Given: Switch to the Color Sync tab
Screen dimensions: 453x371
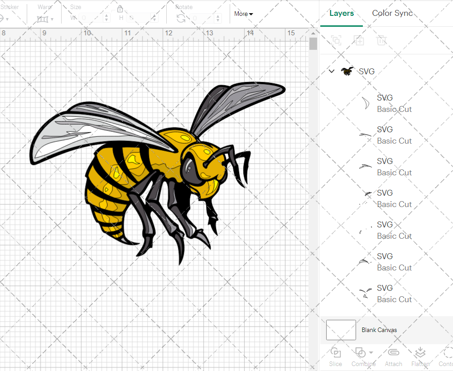Looking at the screenshot, I should [x=392, y=13].
